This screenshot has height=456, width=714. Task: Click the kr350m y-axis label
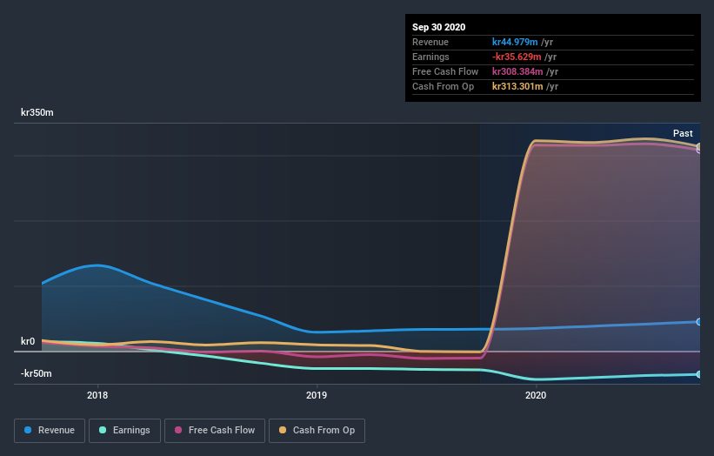37,112
